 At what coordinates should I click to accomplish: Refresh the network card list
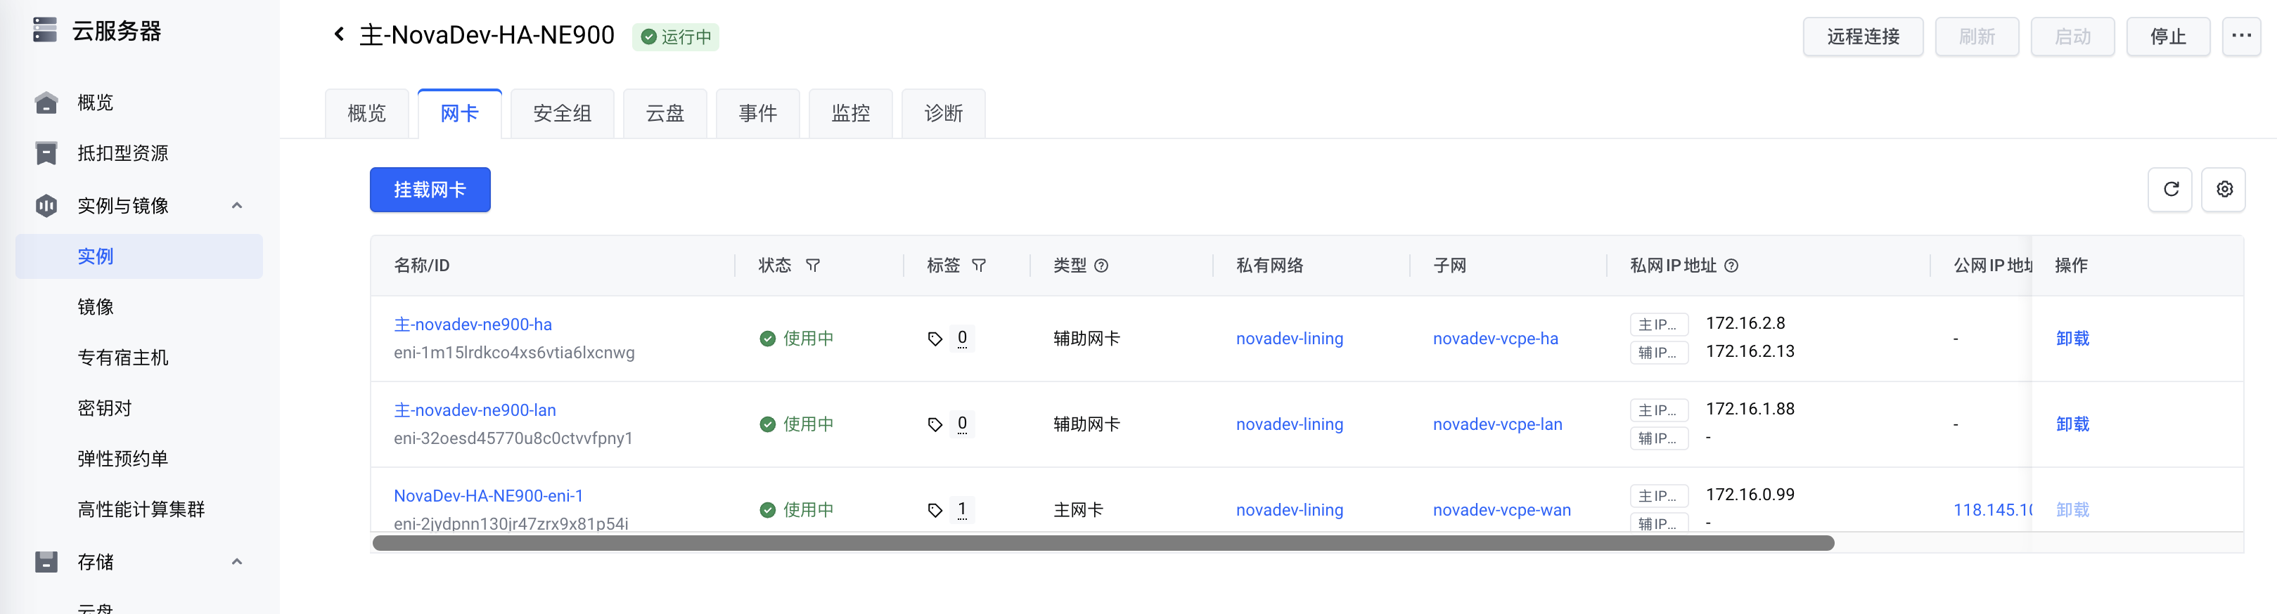[2170, 189]
